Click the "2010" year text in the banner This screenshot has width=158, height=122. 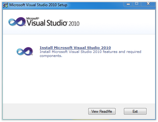pyautogui.click(x=74, y=24)
